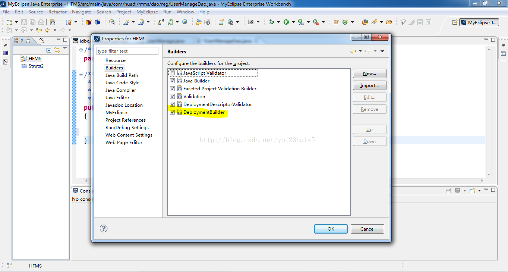Click the New... button

[x=370, y=74]
